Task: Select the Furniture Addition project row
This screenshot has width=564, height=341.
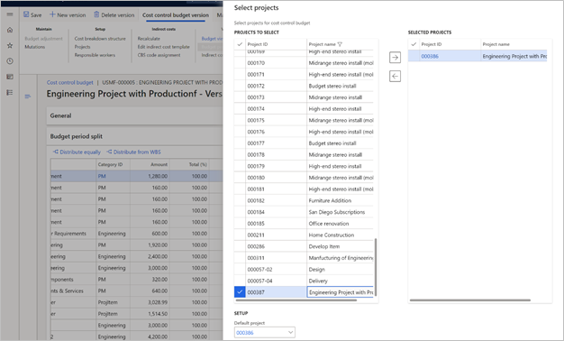Action: click(x=330, y=200)
